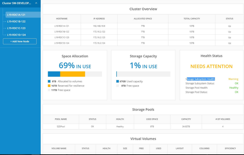Image resolution: width=244 pixels, height=155 pixels.
Task: Select node L19-RDC1B-122 in sidebar
Action: pos(16,21)
